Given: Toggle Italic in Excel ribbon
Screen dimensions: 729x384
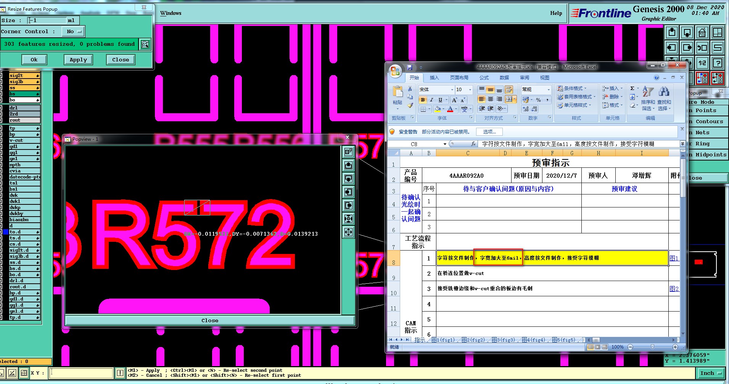Looking at the screenshot, I should click(x=431, y=100).
